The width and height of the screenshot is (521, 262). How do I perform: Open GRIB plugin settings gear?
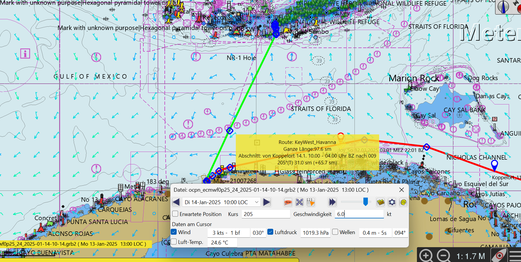[392, 202]
